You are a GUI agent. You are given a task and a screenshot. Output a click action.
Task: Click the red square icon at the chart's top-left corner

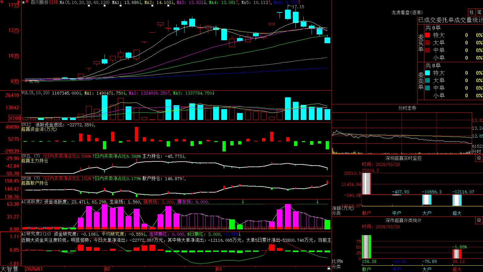click(x=2, y=2)
